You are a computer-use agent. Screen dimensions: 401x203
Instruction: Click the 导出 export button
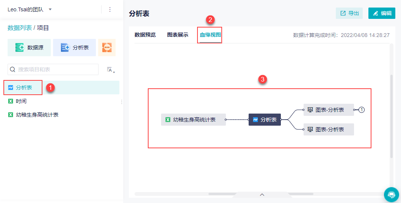[349, 13]
